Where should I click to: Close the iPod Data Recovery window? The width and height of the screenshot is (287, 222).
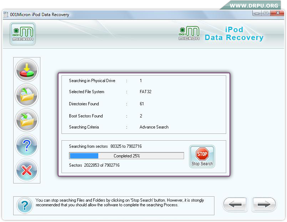[x=277, y=13]
